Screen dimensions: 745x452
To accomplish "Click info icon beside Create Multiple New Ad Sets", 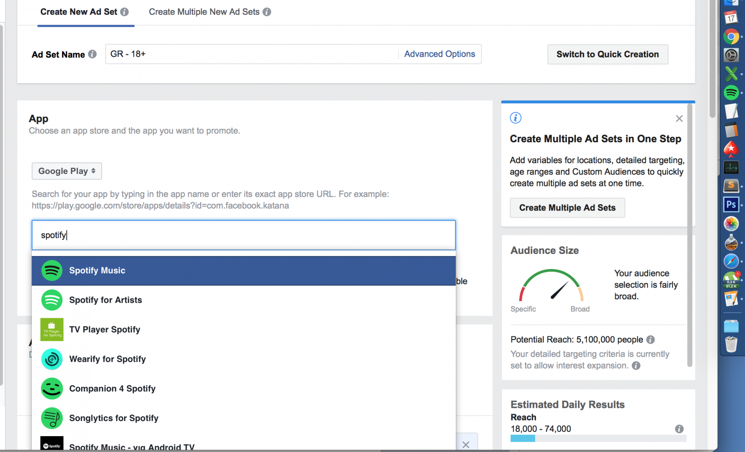I will click(267, 12).
